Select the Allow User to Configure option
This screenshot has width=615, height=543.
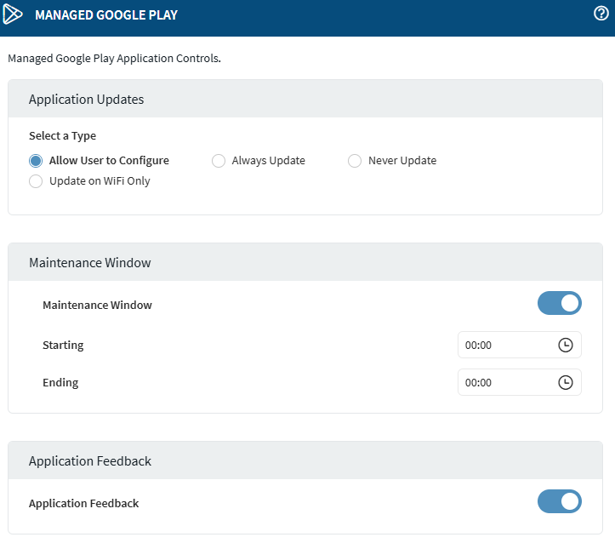pos(36,161)
